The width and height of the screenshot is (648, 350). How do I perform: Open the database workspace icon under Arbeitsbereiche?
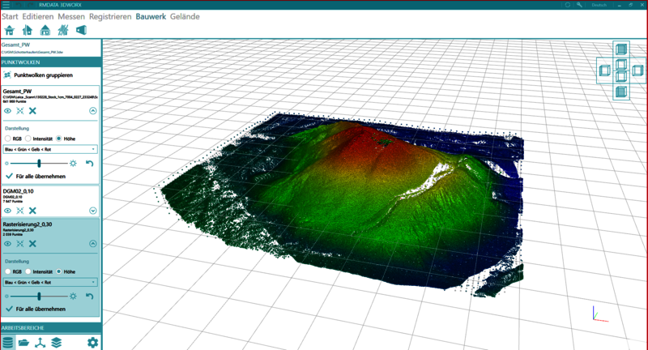point(8,343)
